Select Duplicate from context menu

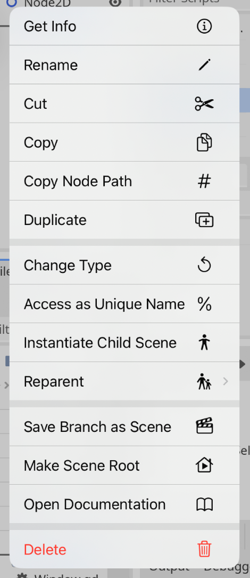(x=124, y=220)
